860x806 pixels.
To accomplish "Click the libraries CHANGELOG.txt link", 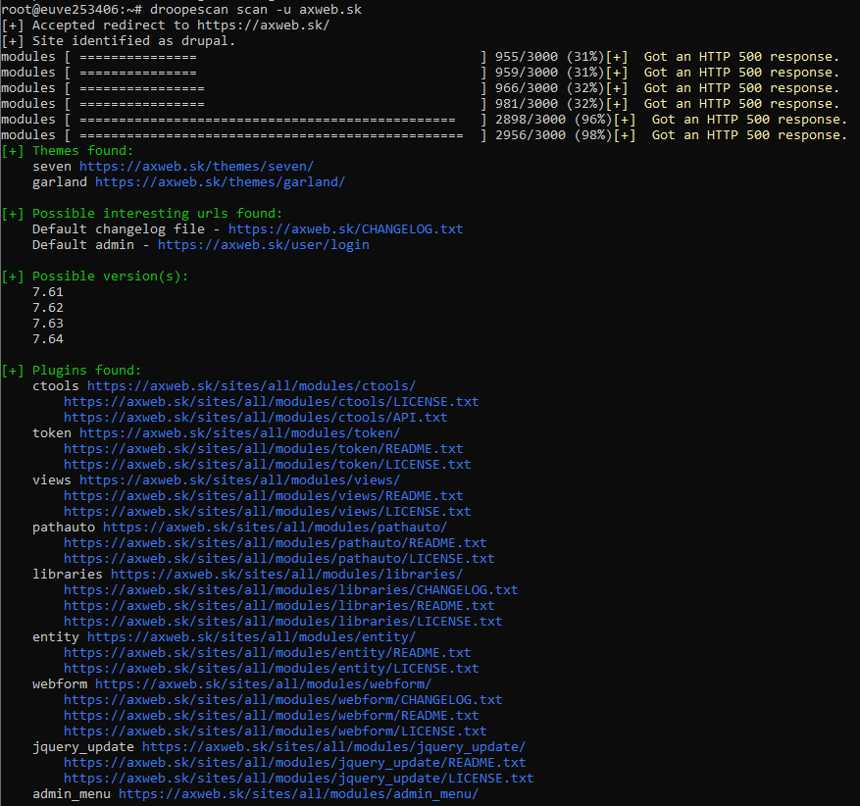I will click(290, 590).
